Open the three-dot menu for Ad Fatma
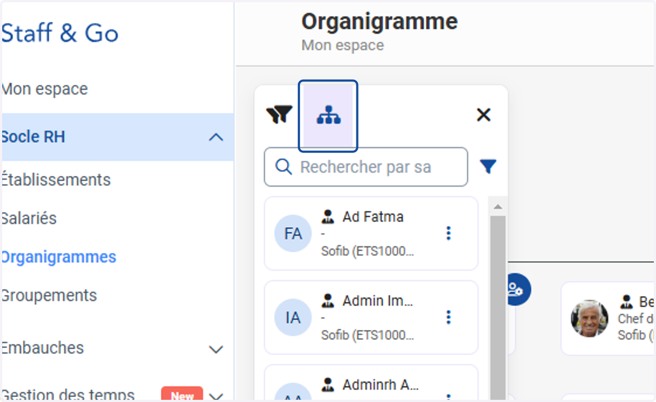Viewport: 656px width, 402px height. coord(448,233)
